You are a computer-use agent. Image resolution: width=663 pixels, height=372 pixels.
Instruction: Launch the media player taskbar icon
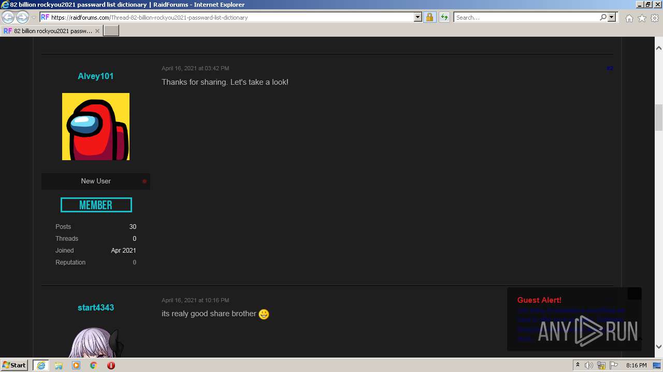(x=76, y=365)
